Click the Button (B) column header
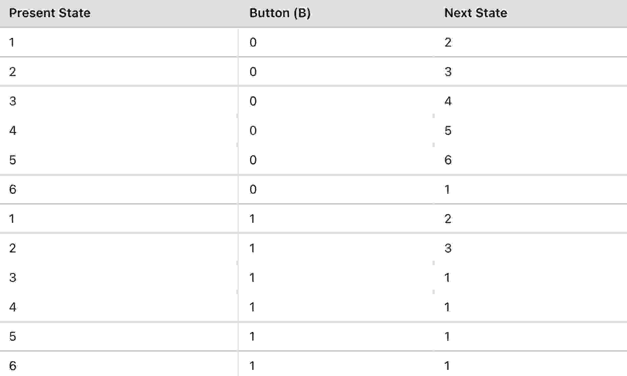Screen dimensions: 627x376 tap(280, 13)
